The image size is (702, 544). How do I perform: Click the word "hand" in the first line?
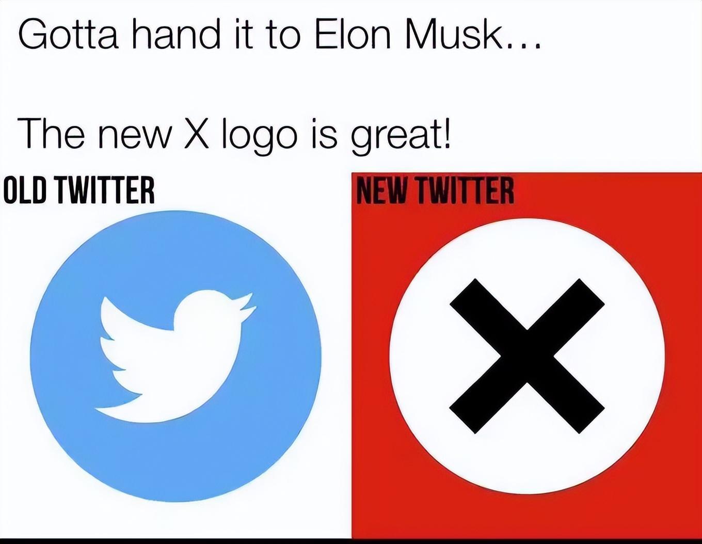176,35
